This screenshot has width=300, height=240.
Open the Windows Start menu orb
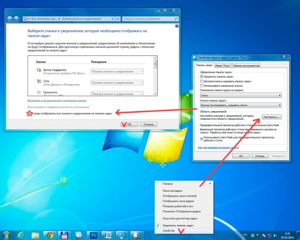click(x=6, y=235)
